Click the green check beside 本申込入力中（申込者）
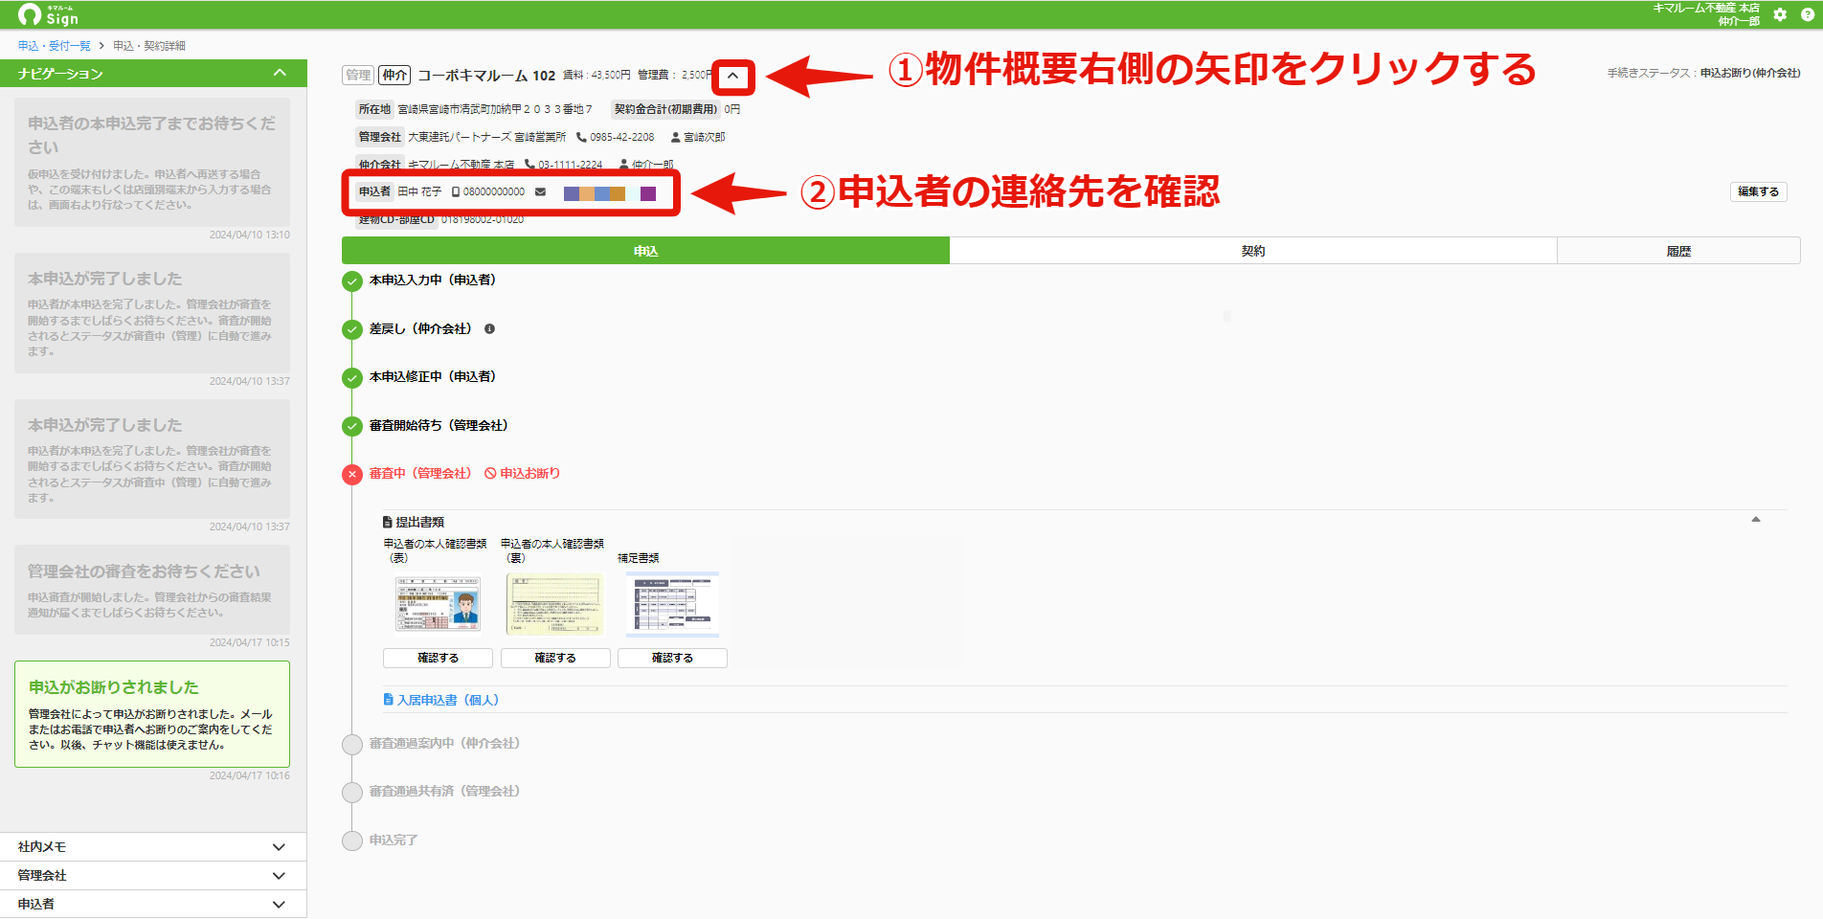The image size is (1823, 919). 352,281
